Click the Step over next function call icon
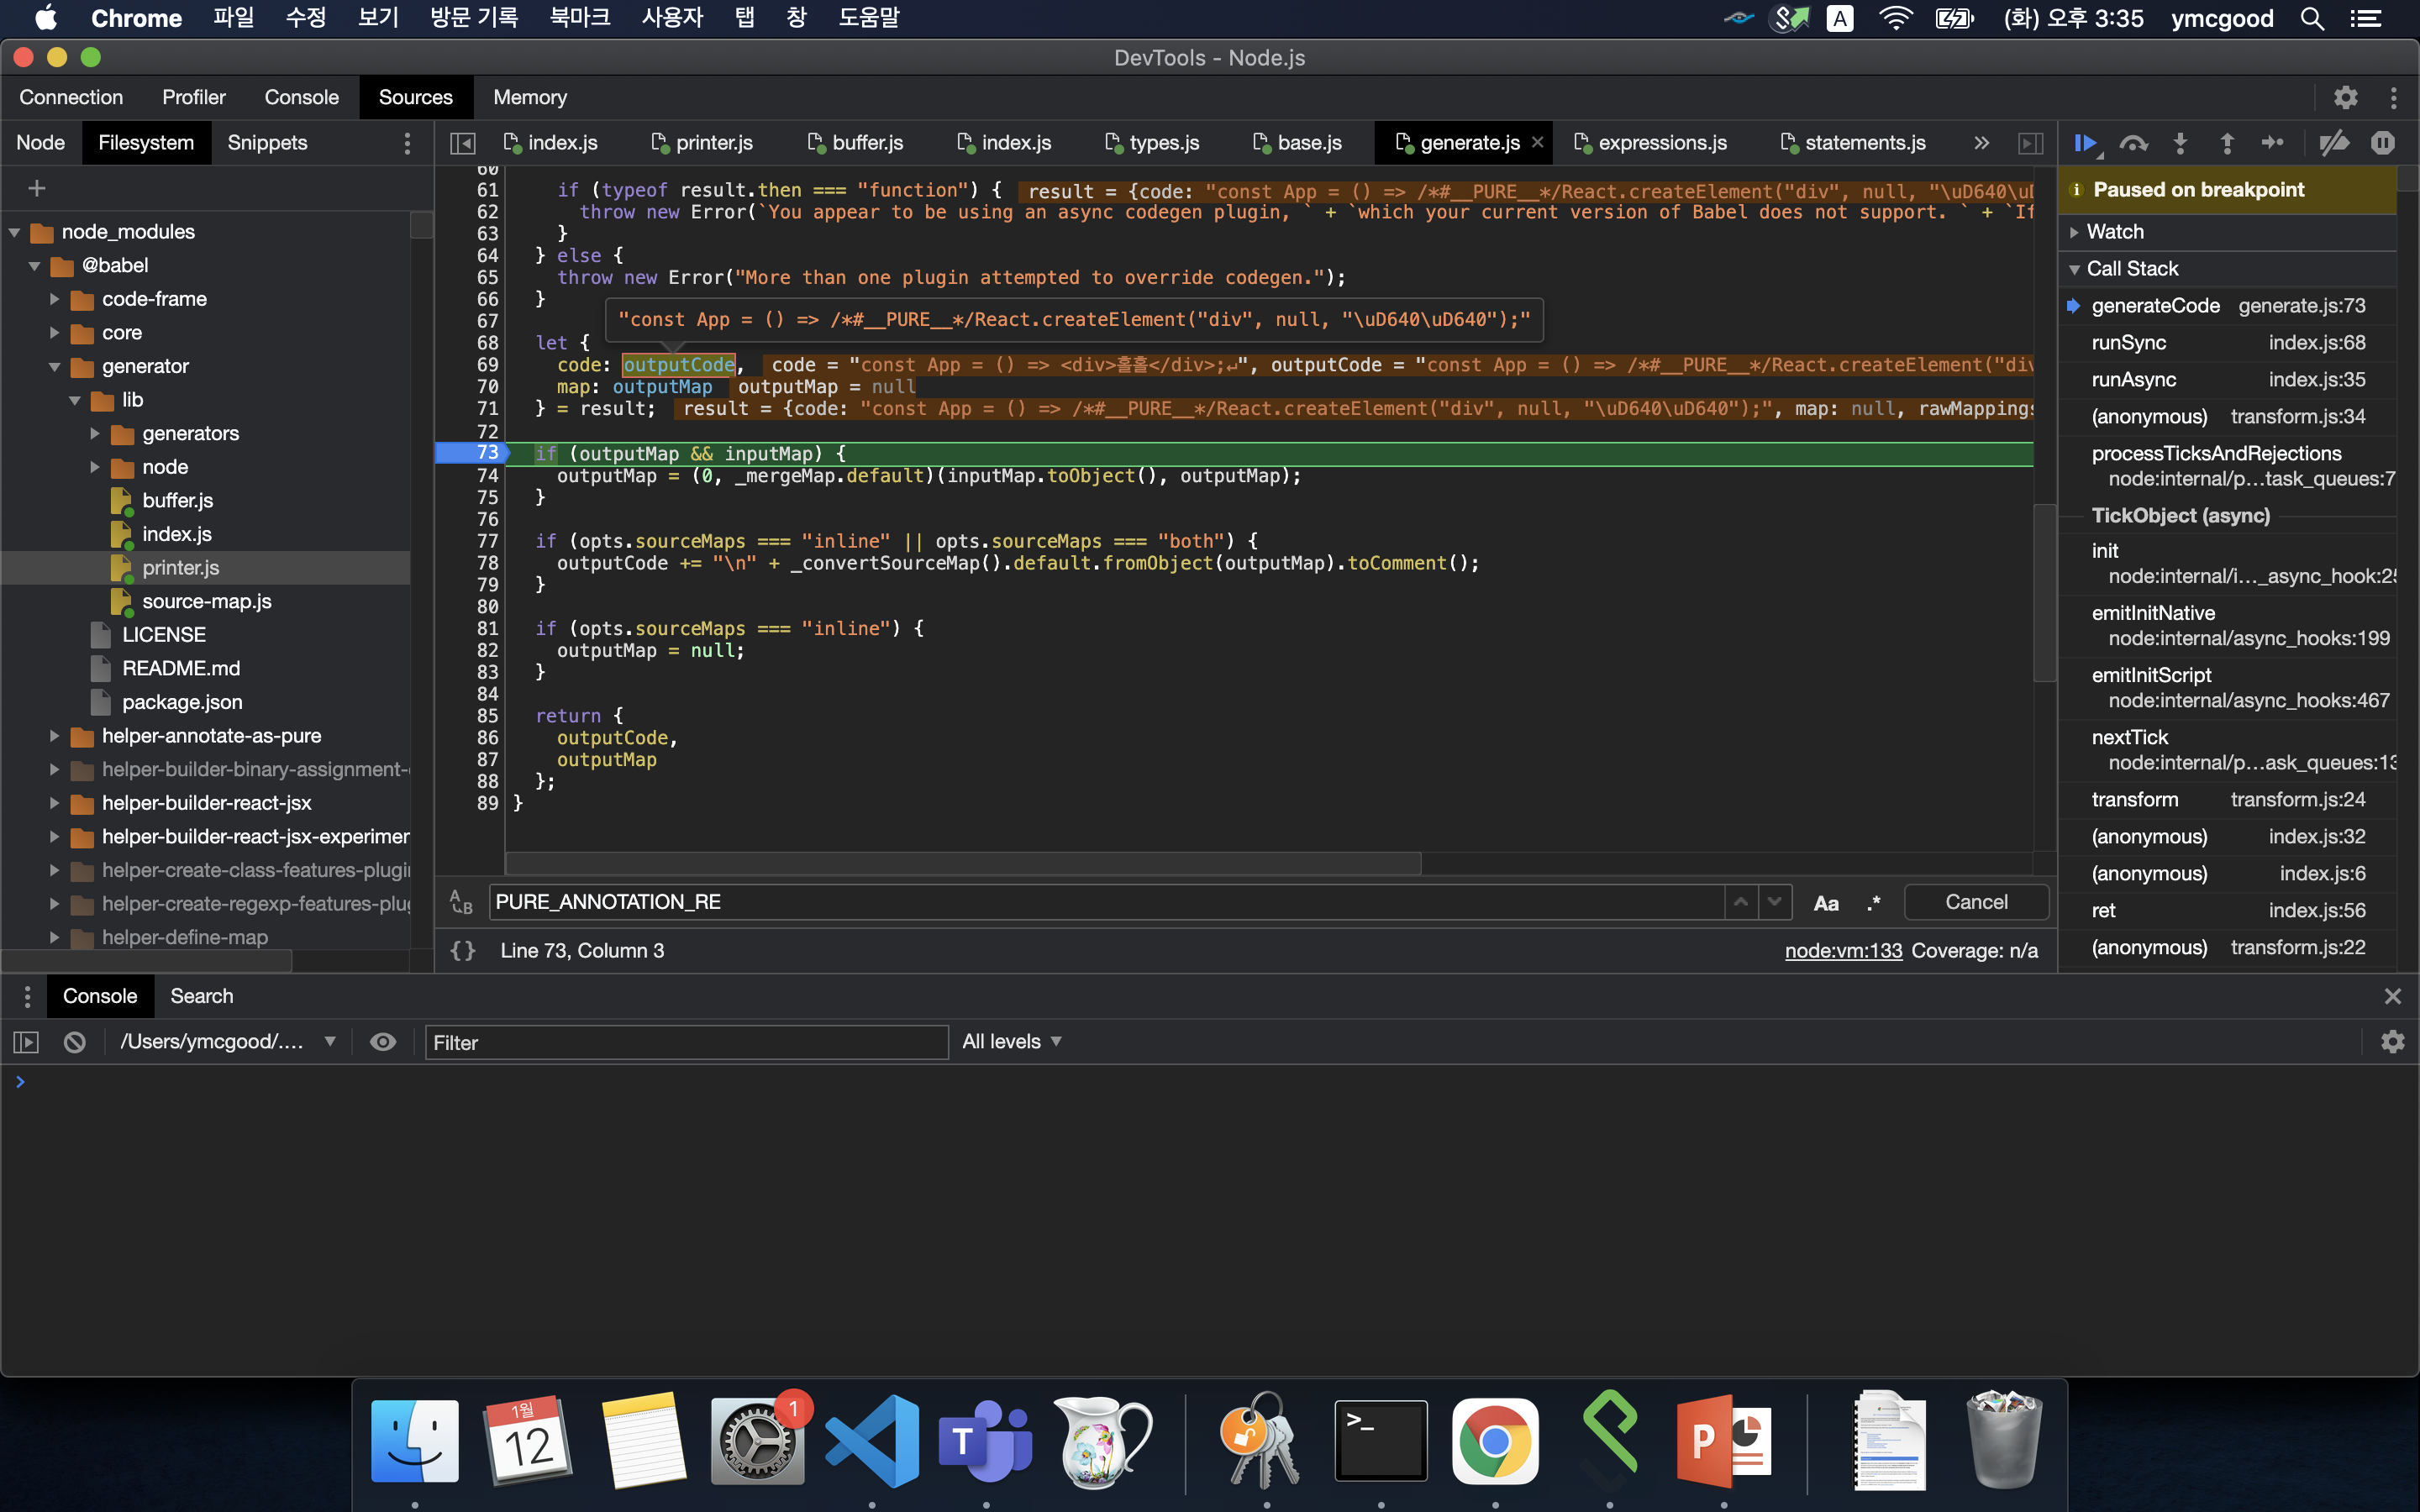Viewport: 2420px width, 1512px height. tap(2131, 143)
